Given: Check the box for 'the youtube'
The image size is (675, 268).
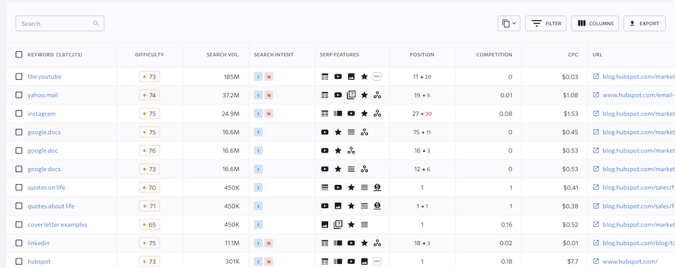Looking at the screenshot, I should click(19, 77).
